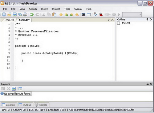Click the Layouts panel window settings icon

[x=20, y=89]
